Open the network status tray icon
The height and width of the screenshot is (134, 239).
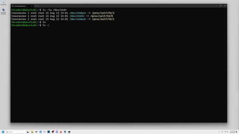click(225, 132)
